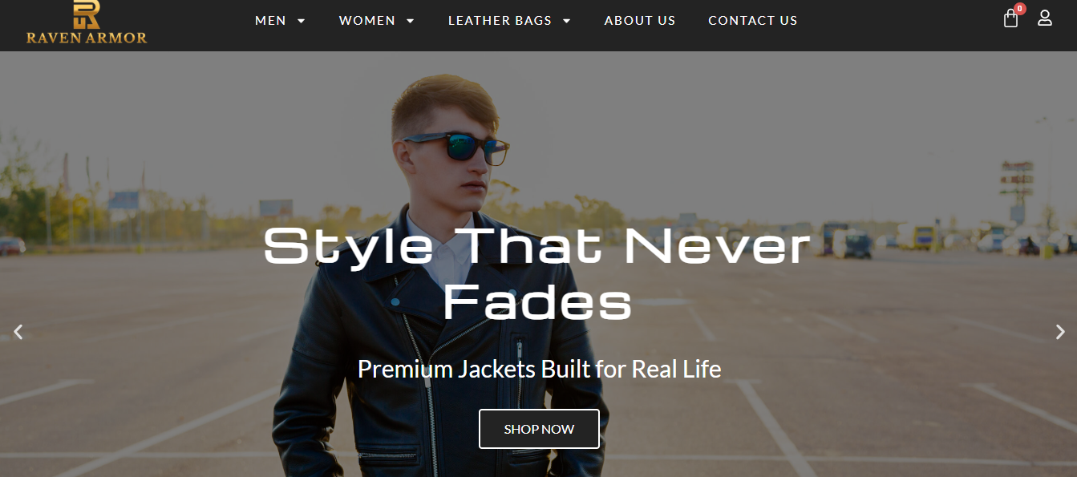
Task: Click the SHOP NOW button
Action: click(539, 429)
